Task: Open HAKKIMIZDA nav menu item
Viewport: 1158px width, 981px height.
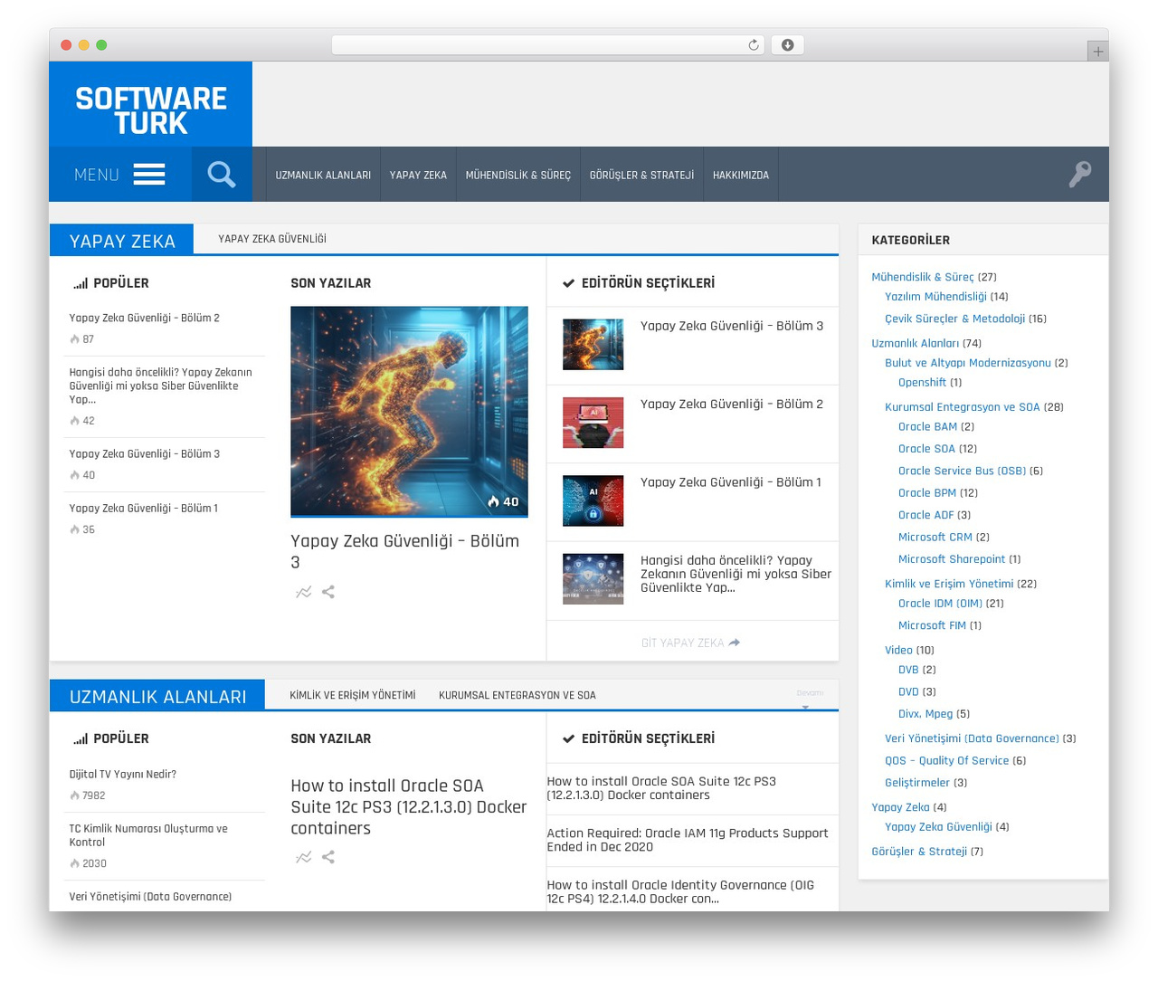Action: [x=741, y=175]
